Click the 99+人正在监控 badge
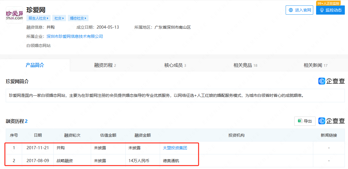The width and height of the screenshot is (348, 169). tap(328, 3)
